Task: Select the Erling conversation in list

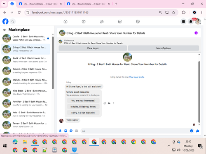Action: [26, 49]
